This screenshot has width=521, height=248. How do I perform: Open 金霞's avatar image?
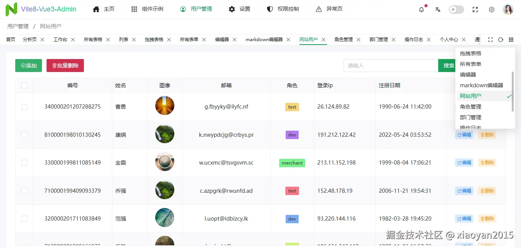[165, 162]
